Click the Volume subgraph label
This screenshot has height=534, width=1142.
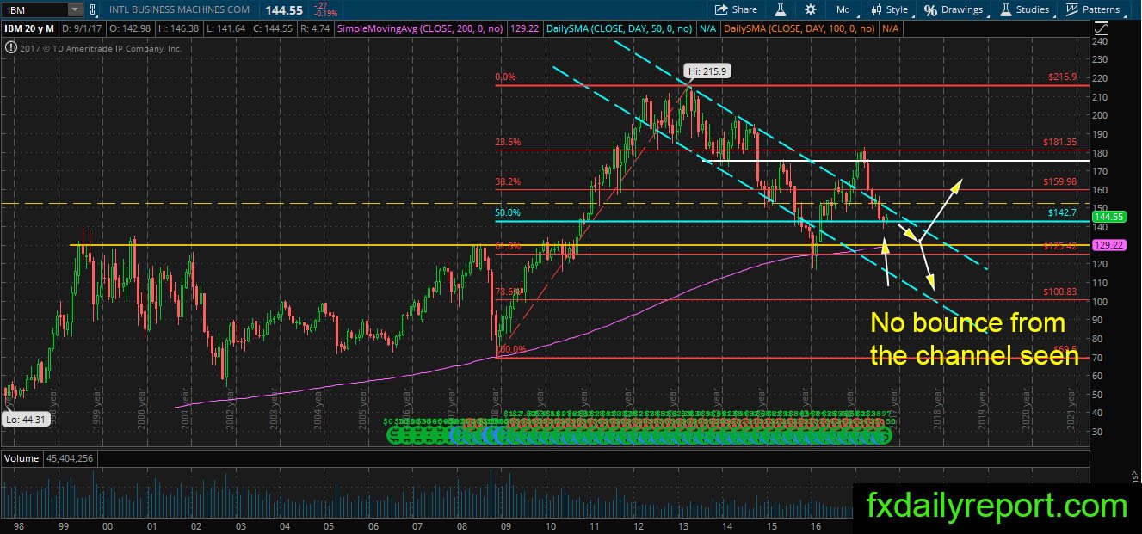click(x=22, y=458)
